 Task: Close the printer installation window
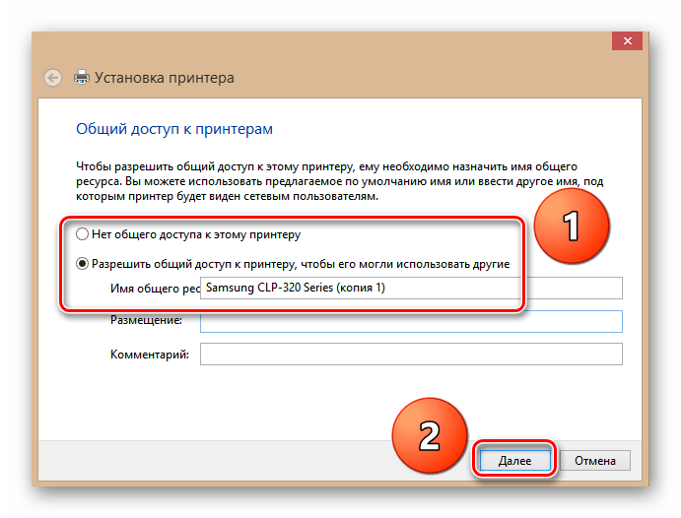pyautogui.click(x=627, y=40)
